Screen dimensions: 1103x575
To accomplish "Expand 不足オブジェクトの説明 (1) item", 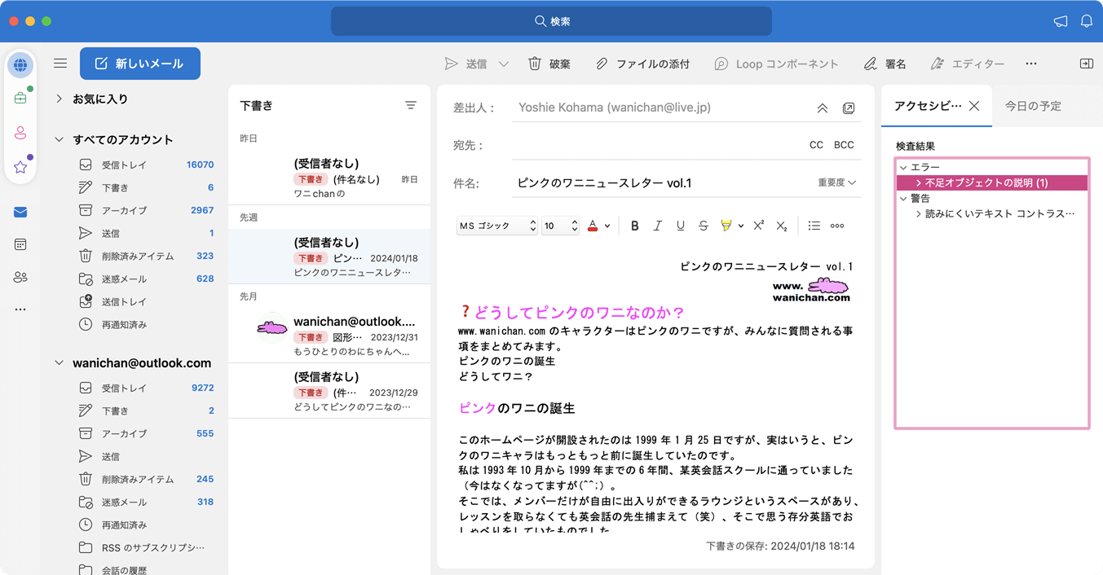I will pos(919,183).
